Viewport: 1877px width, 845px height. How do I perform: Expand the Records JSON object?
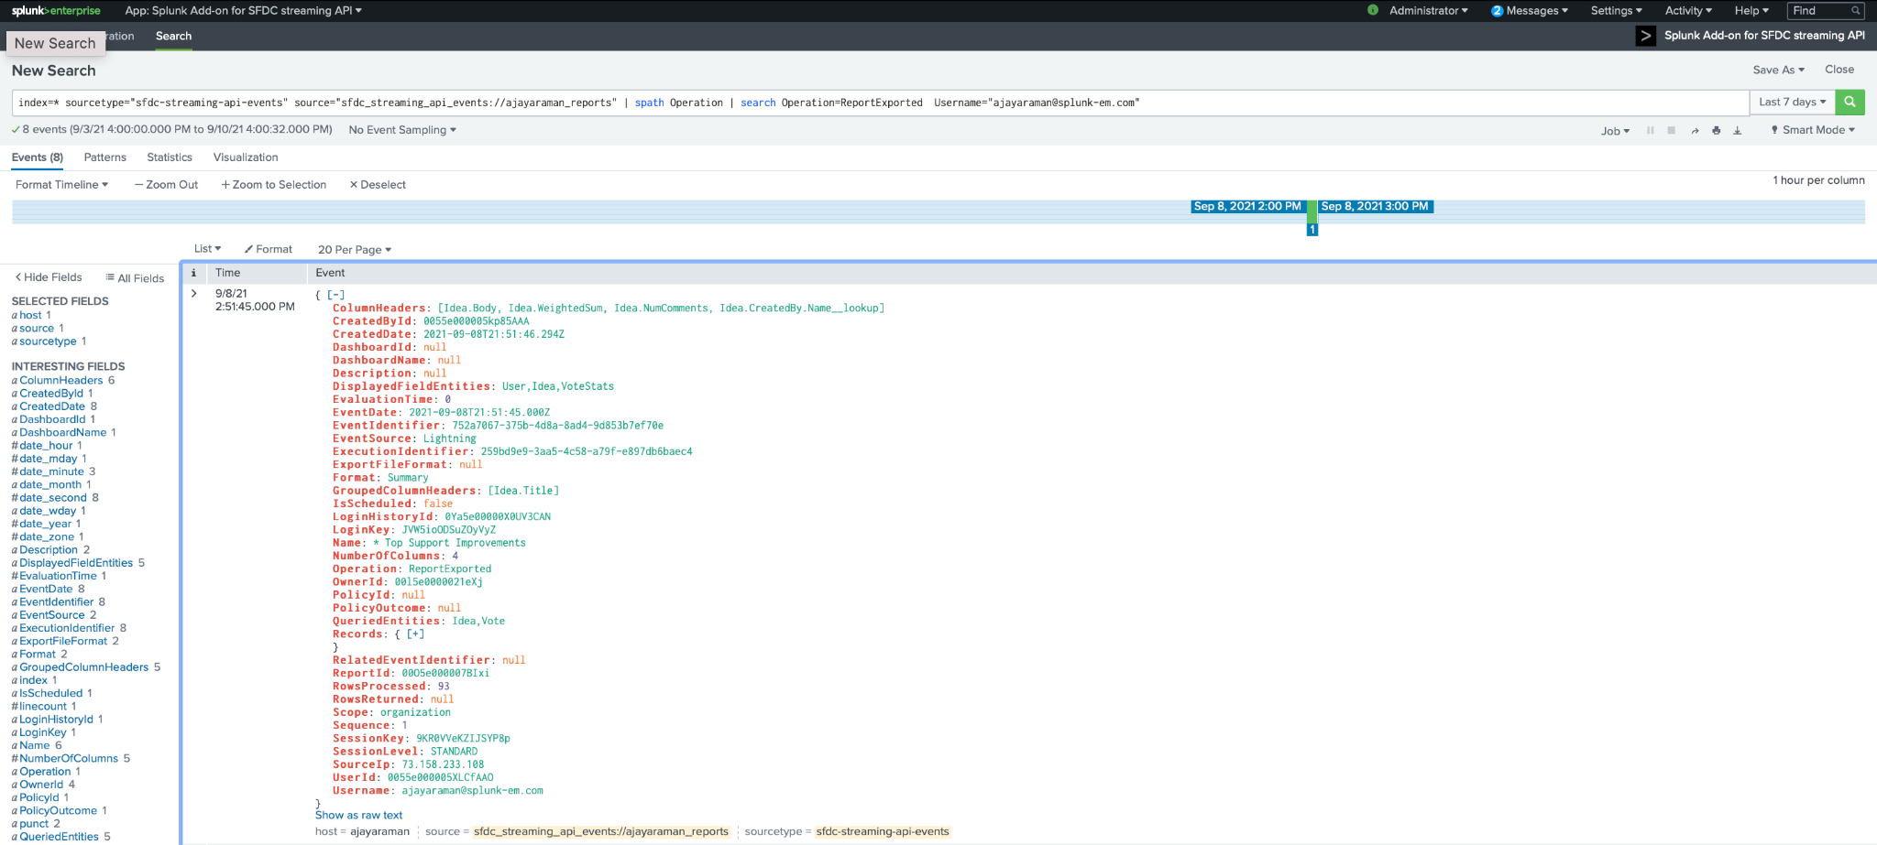point(416,634)
